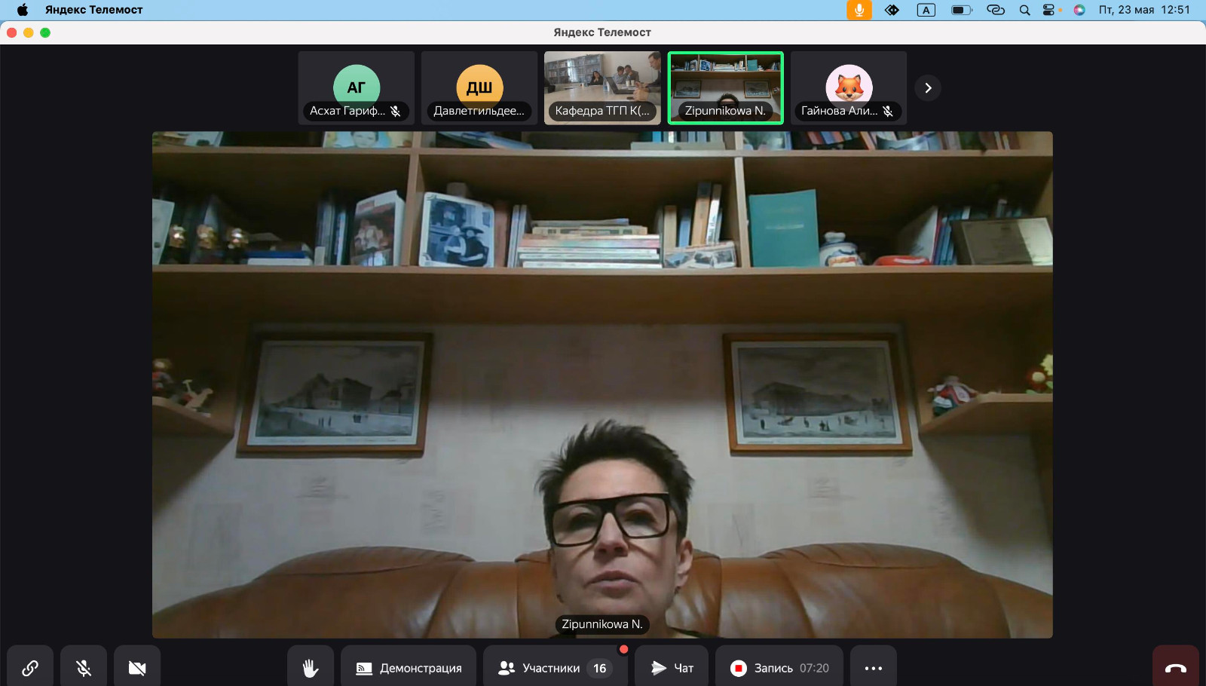
Task: Open the Участники participants list
Action: (x=555, y=668)
